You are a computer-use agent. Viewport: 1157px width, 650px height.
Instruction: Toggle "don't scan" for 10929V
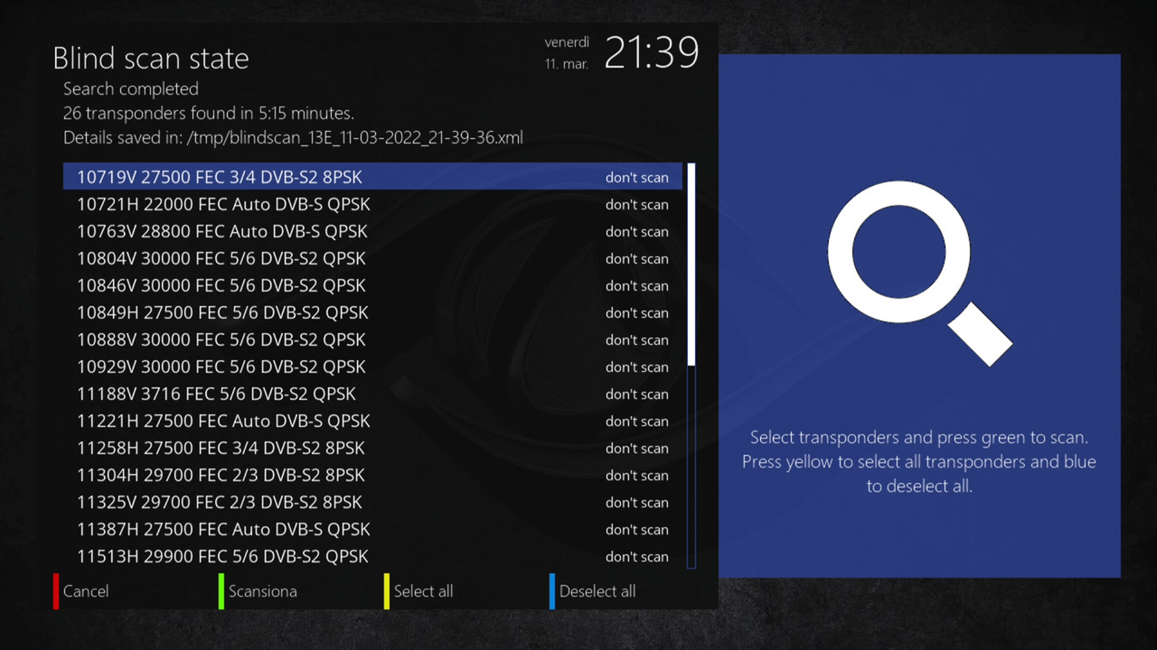click(x=637, y=367)
